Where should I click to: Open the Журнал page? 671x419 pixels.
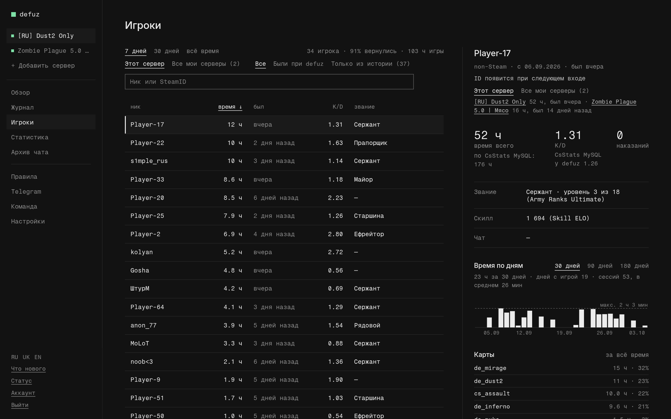tap(51, 107)
